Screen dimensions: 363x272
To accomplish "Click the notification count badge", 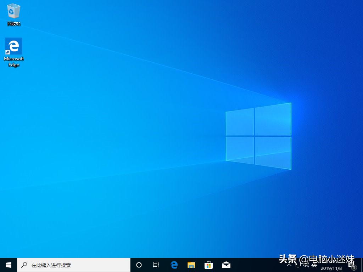I will click(x=354, y=267).
